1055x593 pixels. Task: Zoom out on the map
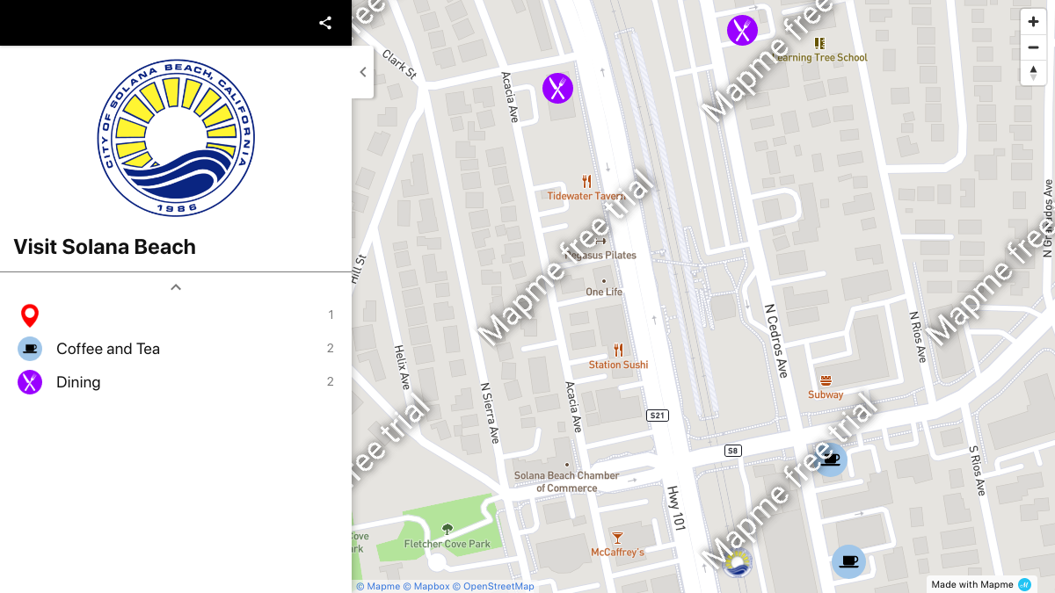pos(1033,47)
